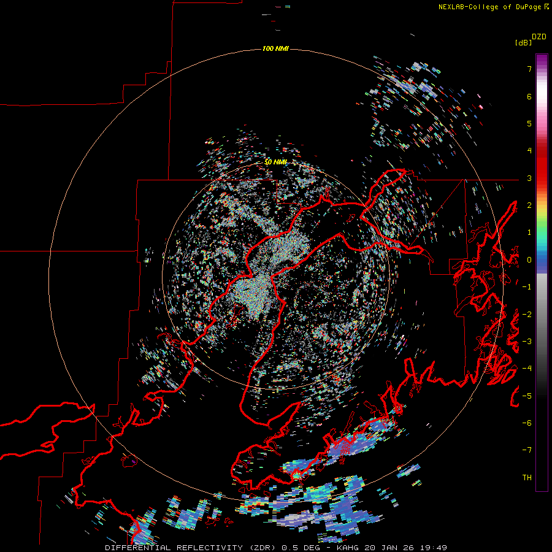The image size is (552, 552).
Task: Click the DZD product label above color scale
Action: click(539, 37)
